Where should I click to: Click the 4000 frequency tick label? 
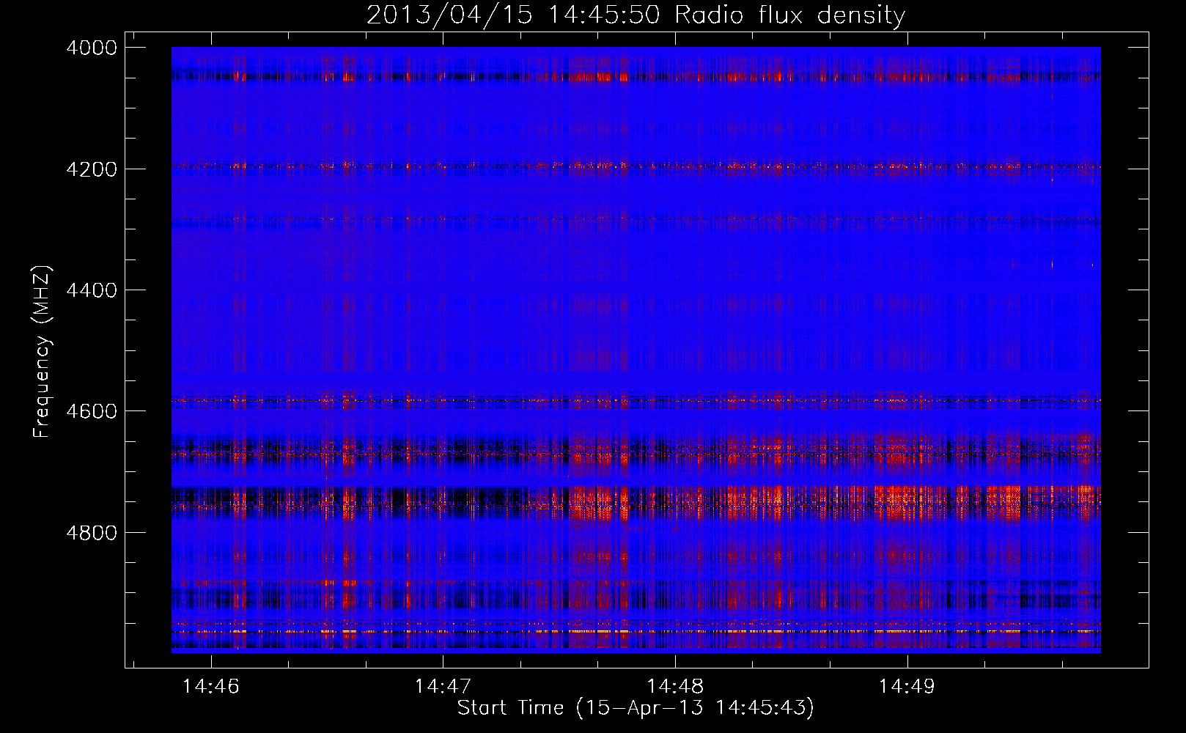[92, 48]
